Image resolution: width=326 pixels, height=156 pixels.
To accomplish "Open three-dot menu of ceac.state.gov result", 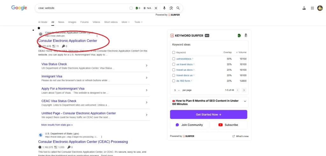I will [x=97, y=36].
